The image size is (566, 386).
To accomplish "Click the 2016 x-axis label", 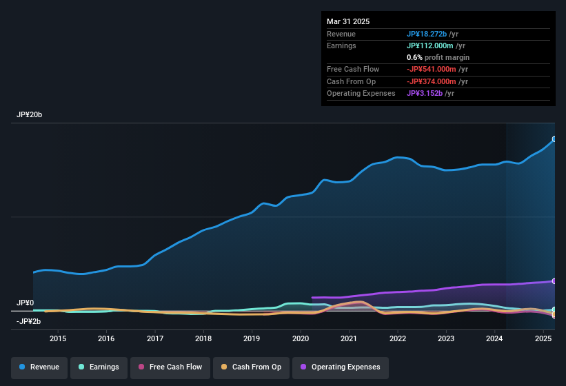I will click(106, 338).
